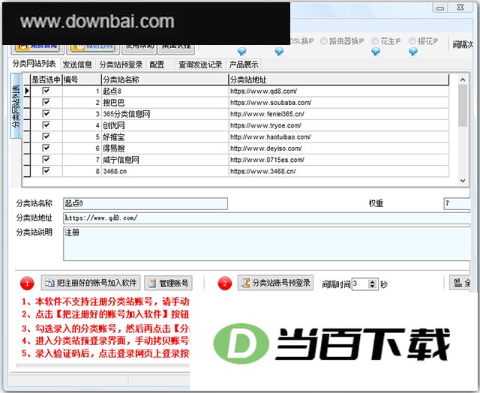Click the 分类站地址 text field
Image resolution: width=480 pixels, height=393 pixels.
pyautogui.click(x=267, y=218)
